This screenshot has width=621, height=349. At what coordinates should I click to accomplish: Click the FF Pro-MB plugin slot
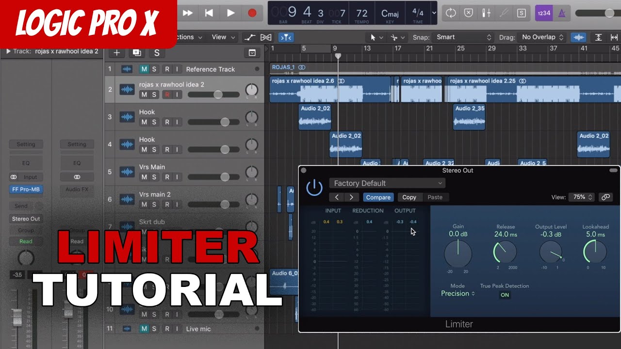coord(26,190)
